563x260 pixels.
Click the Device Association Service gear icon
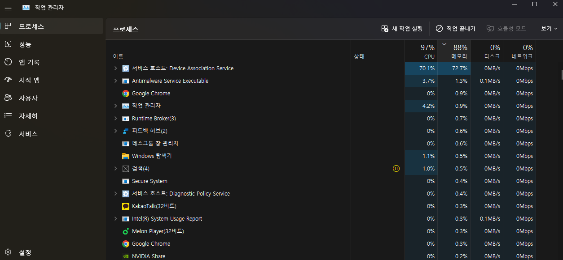pyautogui.click(x=126, y=68)
